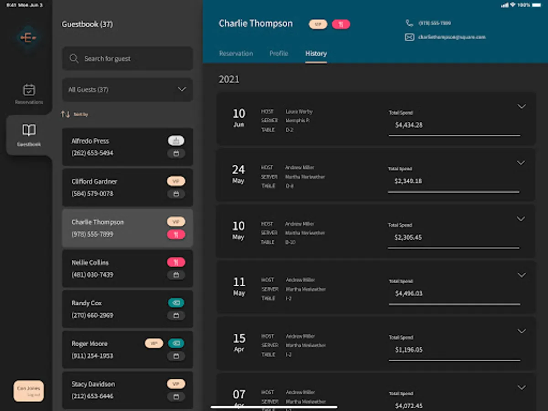Click the Wi-Fi icon in the status bar
Image resolution: width=548 pixels, height=411 pixels.
tap(512, 5)
